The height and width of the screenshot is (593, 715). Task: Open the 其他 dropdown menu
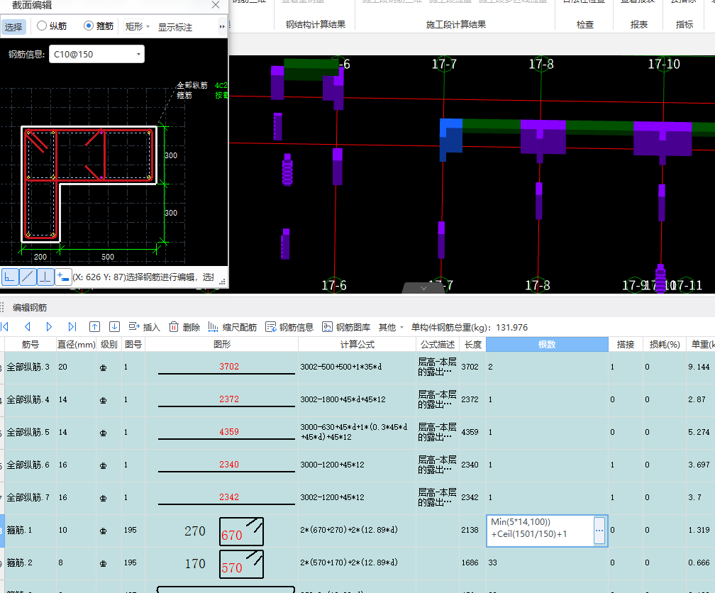[x=391, y=327]
